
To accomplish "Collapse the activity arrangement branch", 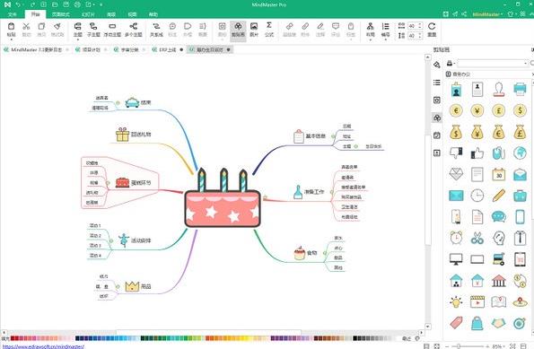I will coord(111,240).
